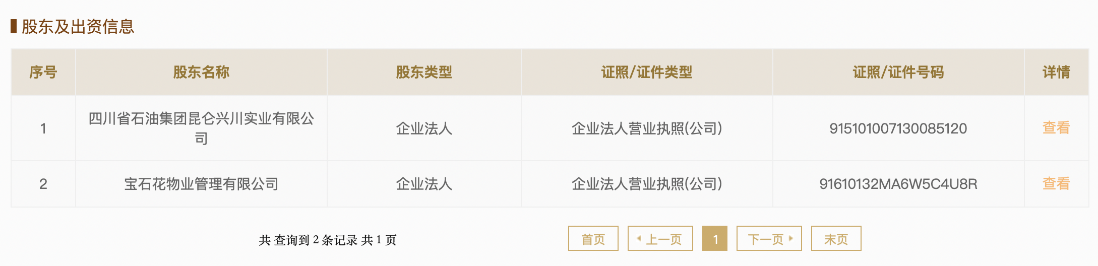Click the 序号 column header

coord(43,72)
